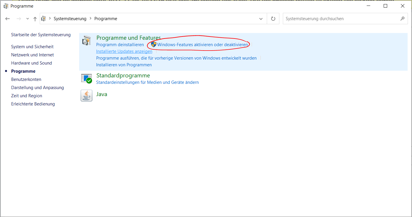Open Installierte Updates anzeigen
The width and height of the screenshot is (412, 217).
click(124, 51)
